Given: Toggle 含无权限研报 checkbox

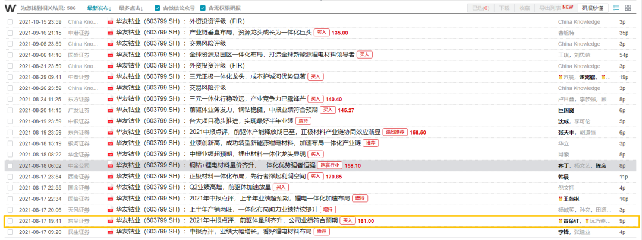Looking at the screenshot, I should (x=203, y=8).
